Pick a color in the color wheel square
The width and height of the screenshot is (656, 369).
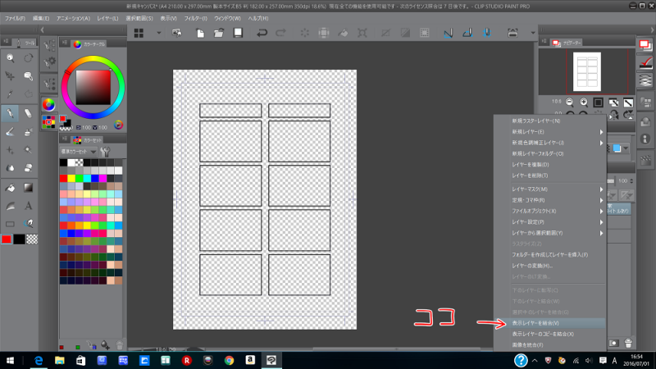point(93,88)
